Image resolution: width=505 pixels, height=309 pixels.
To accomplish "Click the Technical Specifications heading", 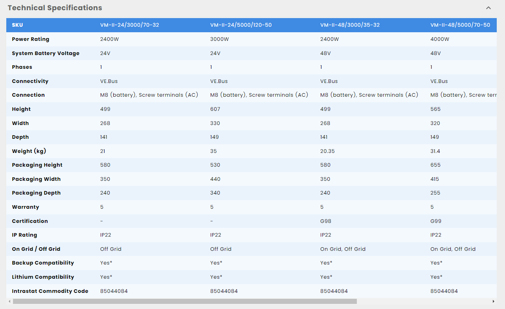I will [x=55, y=8].
